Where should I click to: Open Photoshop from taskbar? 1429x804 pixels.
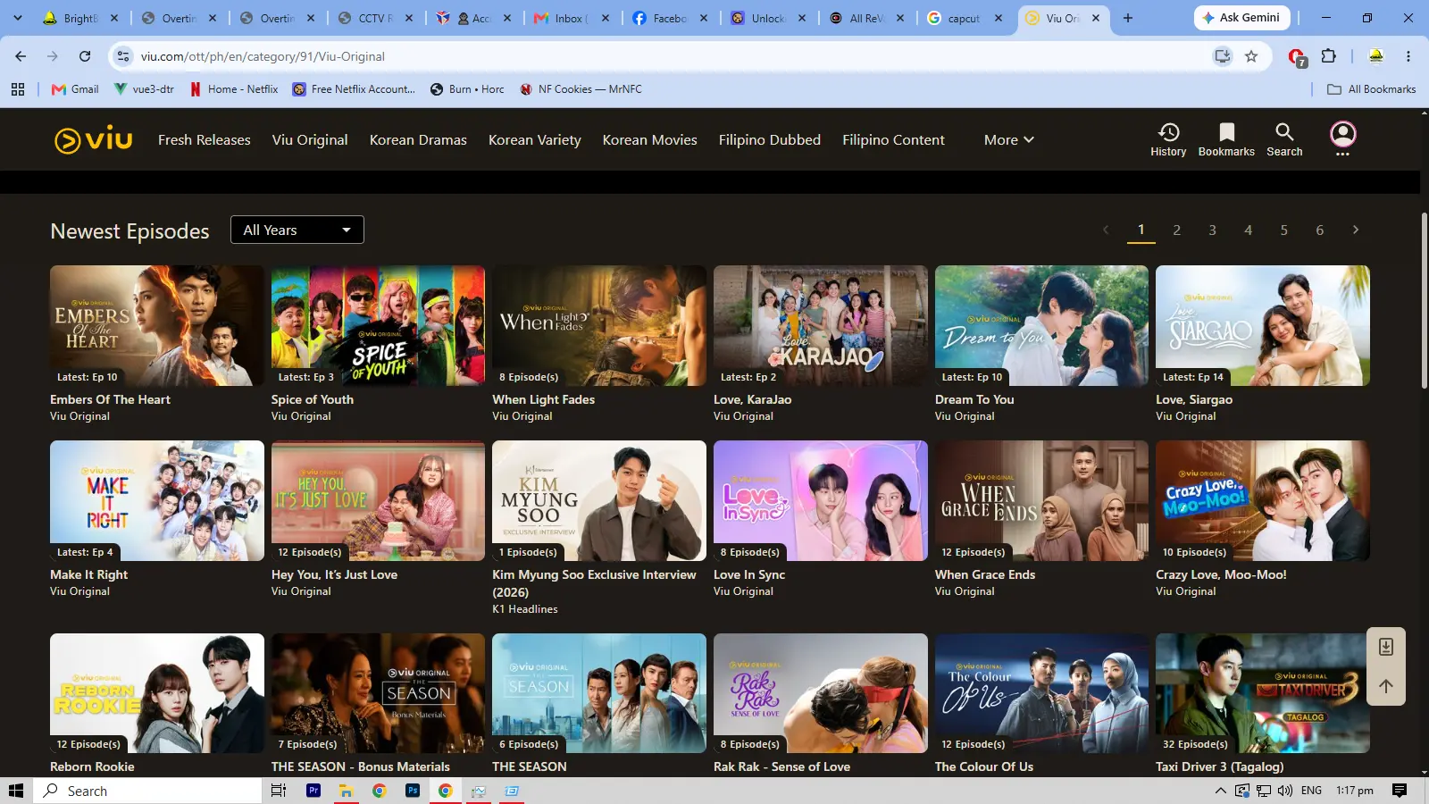412,791
